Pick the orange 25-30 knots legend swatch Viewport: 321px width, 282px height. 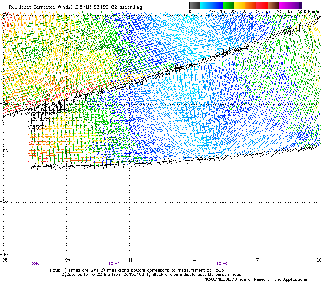point(251,5)
